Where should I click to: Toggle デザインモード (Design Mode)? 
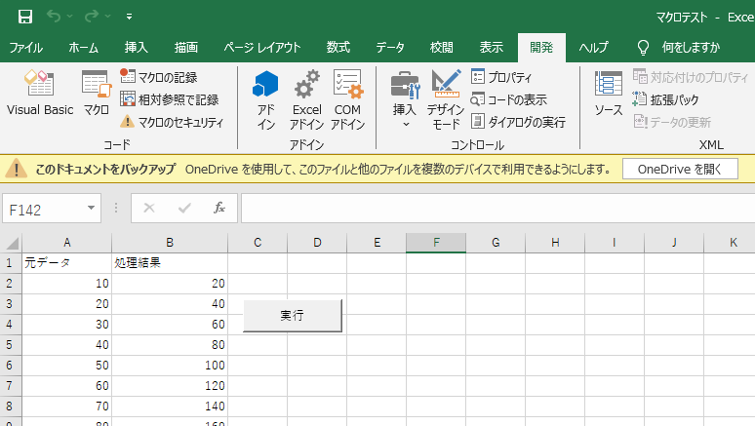click(x=446, y=99)
